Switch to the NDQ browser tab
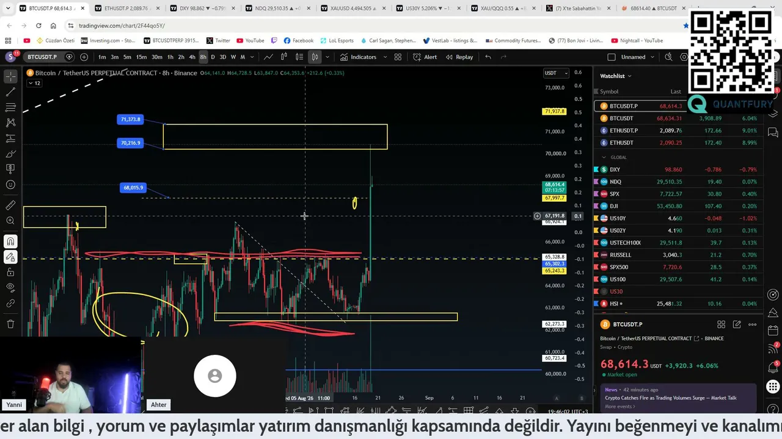The width and height of the screenshot is (782, 439). pyautogui.click(x=277, y=9)
